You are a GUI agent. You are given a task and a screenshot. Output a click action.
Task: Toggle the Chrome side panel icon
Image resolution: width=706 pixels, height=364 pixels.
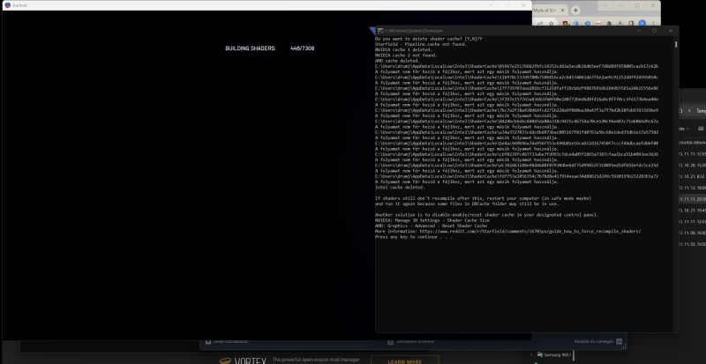pyautogui.click(x=631, y=23)
